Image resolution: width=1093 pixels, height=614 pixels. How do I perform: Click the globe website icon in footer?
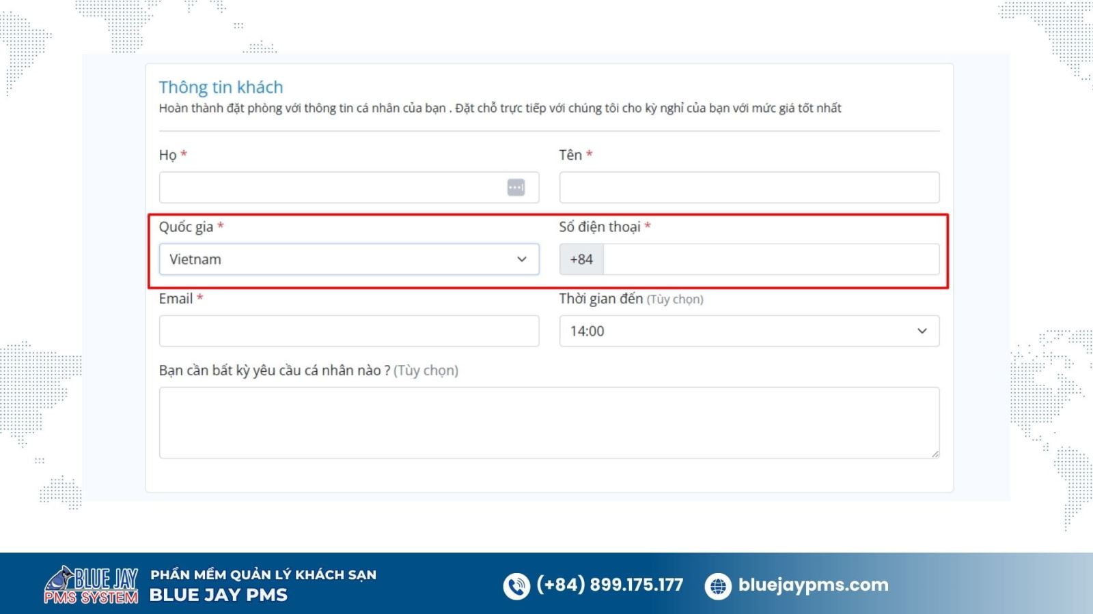coord(718,586)
